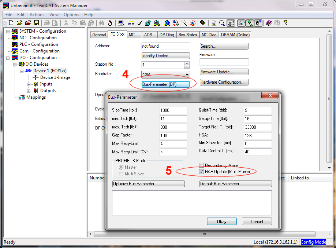Uncheck GAP-Update (Multi-Master) checkbox

201,172
